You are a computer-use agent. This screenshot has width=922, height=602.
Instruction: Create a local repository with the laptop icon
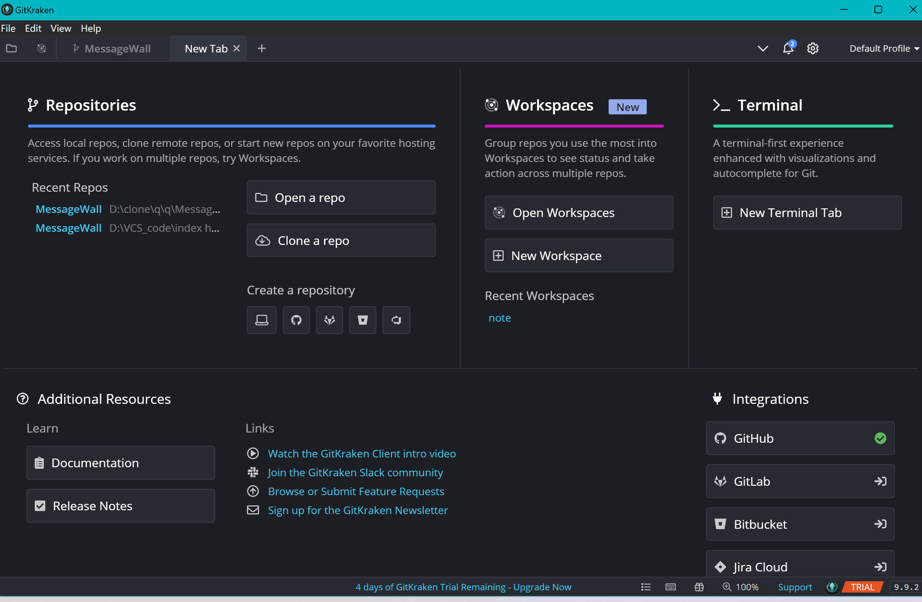[262, 320]
